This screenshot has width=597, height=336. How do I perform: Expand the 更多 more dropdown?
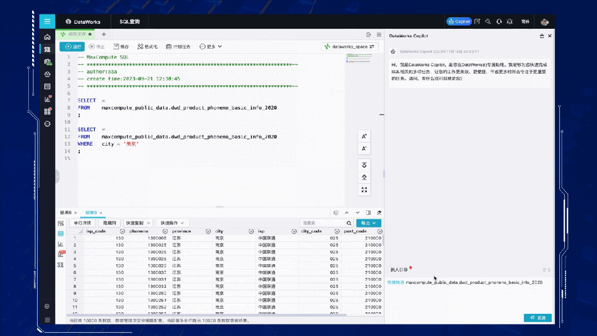pos(211,46)
